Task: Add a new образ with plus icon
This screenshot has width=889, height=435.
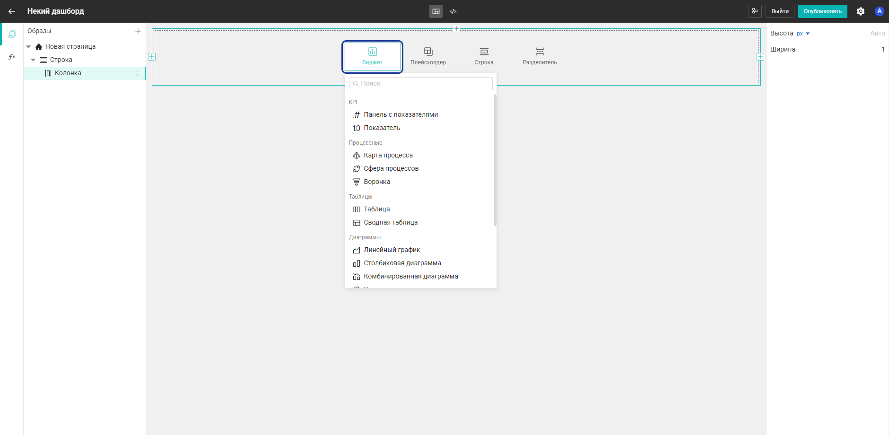Action: coord(138,31)
